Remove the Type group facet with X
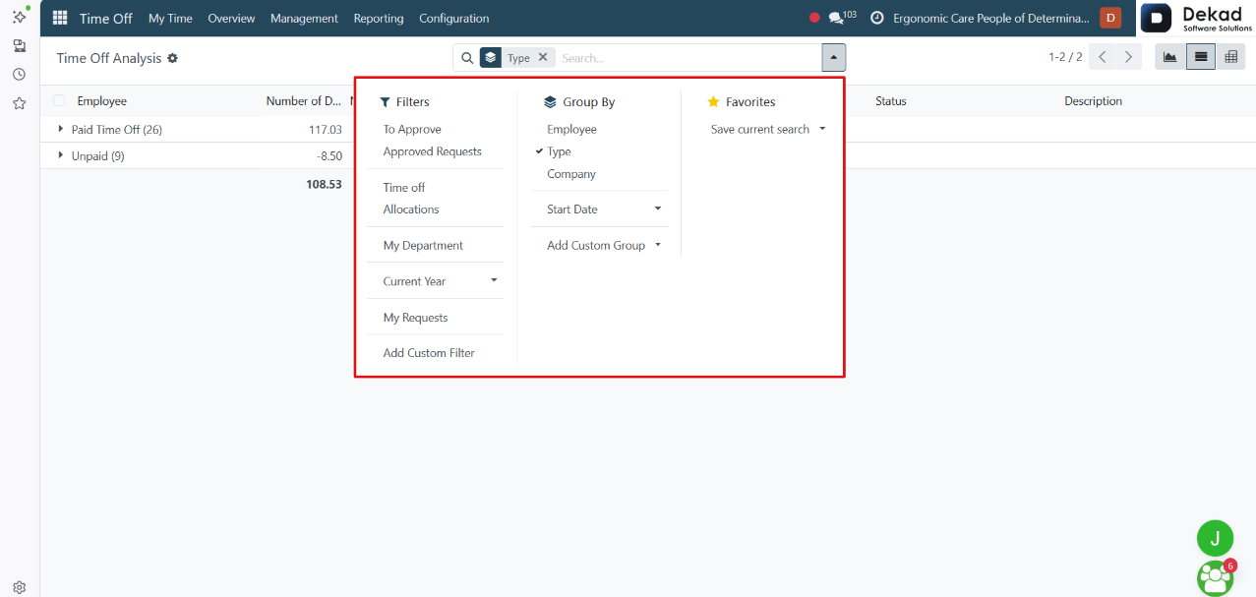This screenshot has height=597, width=1256. pos(543,58)
